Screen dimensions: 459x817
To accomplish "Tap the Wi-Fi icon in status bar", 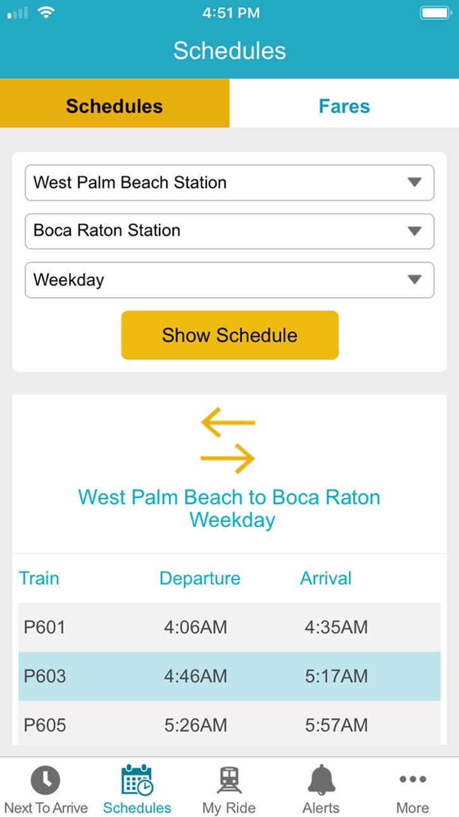I will click(x=46, y=13).
